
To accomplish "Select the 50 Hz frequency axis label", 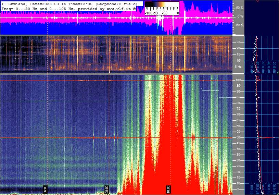I will pos(239,138).
